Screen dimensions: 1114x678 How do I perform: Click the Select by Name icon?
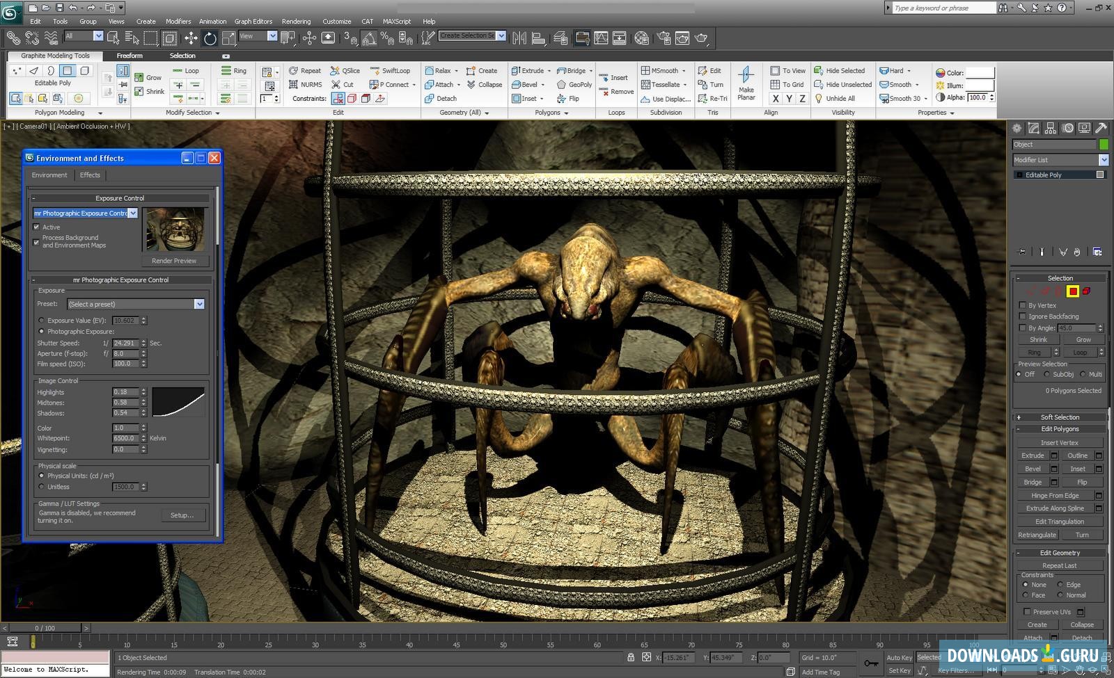tap(130, 38)
